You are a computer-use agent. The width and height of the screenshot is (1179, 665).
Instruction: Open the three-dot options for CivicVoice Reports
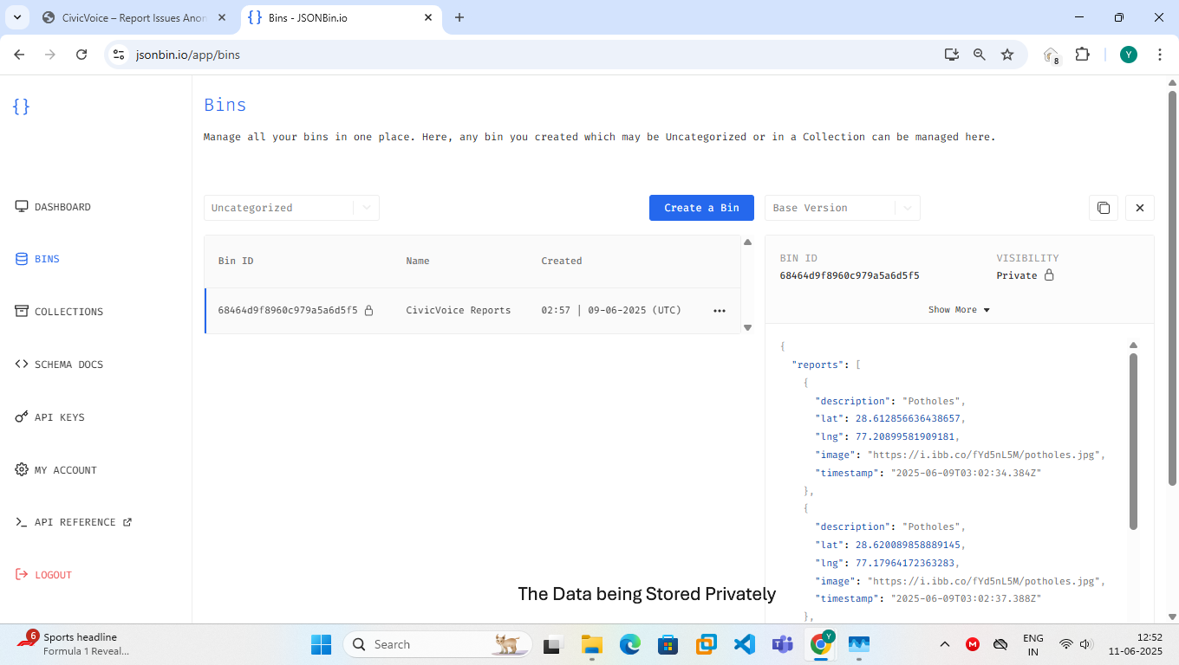point(720,311)
